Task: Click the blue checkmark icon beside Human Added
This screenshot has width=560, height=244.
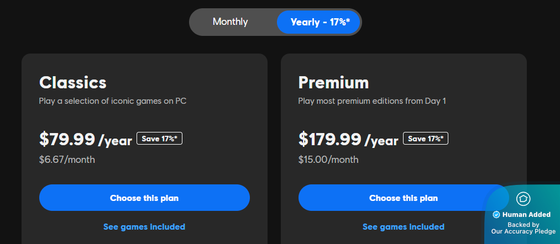Action: click(496, 215)
